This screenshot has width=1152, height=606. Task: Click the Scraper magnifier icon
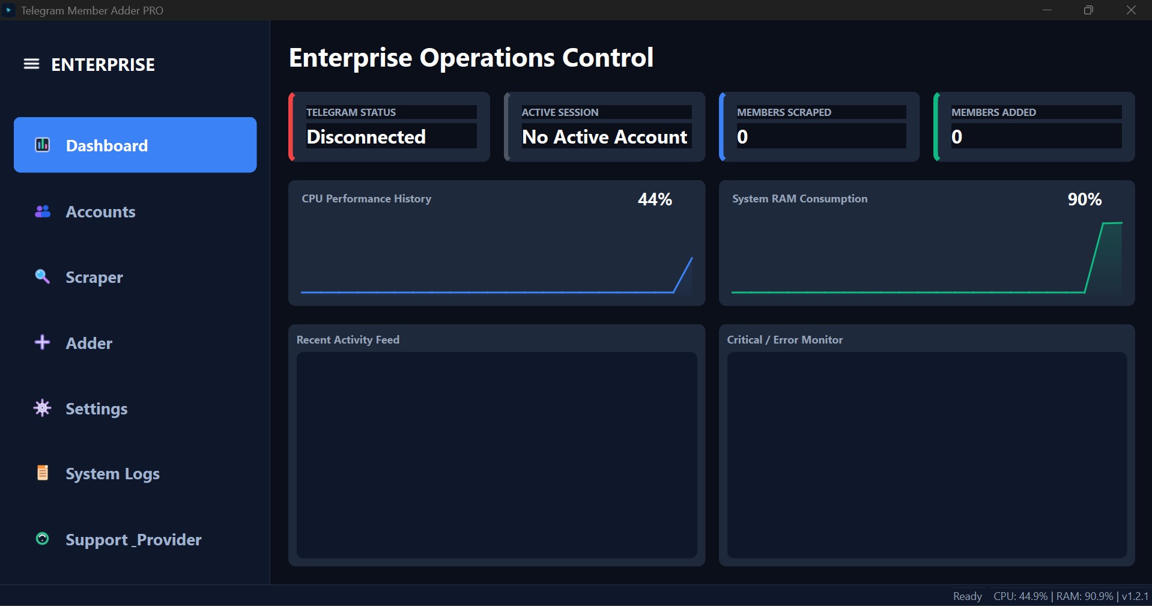[x=43, y=276]
